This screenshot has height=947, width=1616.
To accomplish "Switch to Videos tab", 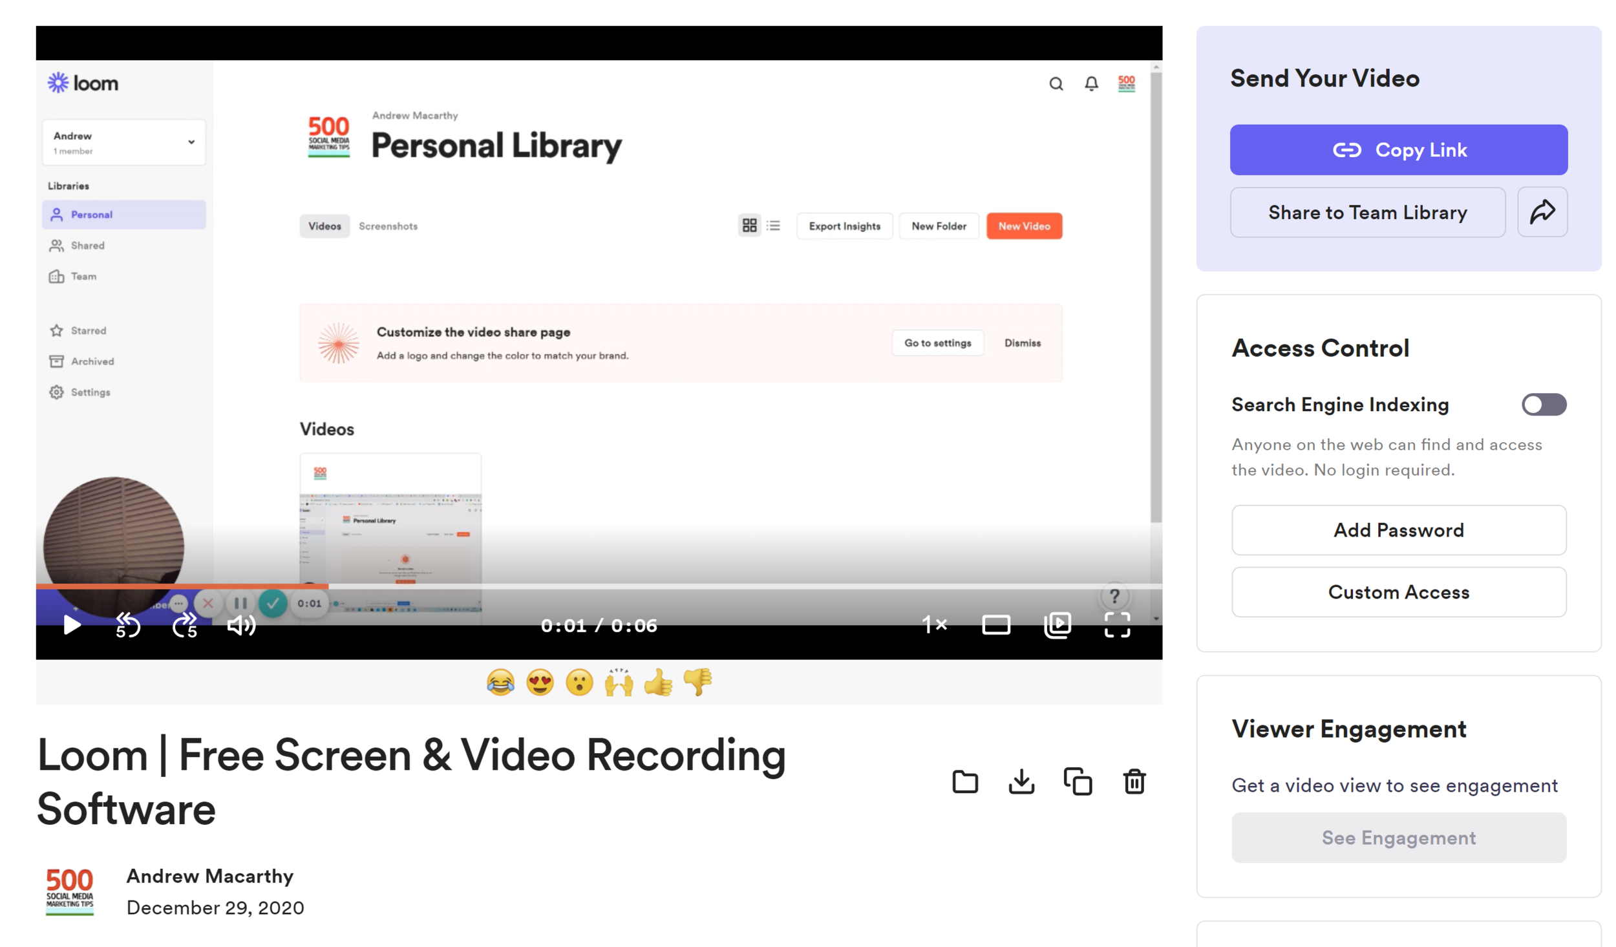I will coord(324,226).
